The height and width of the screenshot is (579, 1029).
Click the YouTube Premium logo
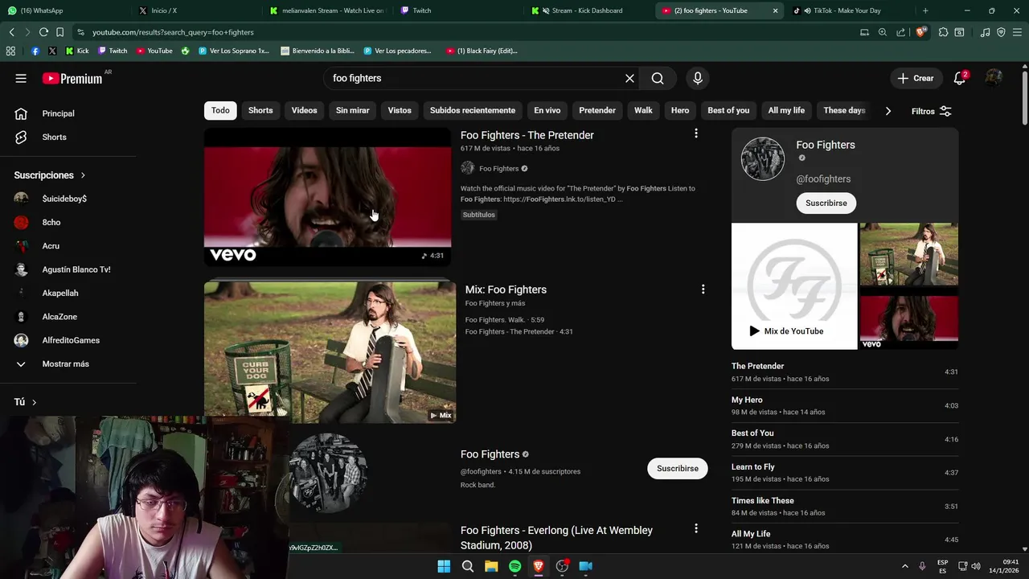72,78
